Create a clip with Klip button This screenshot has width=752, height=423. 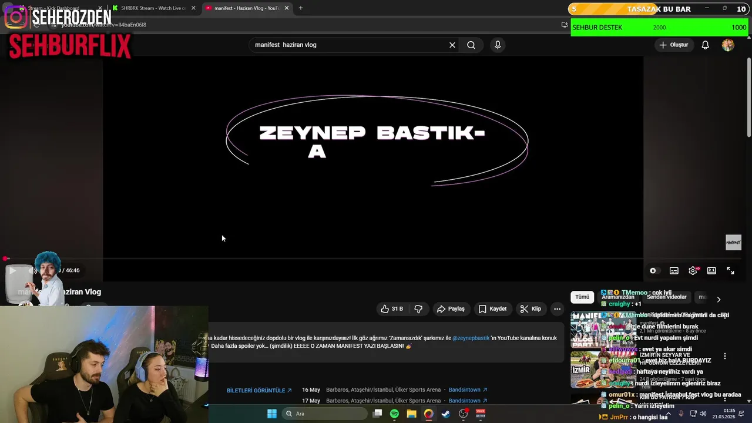(531, 308)
